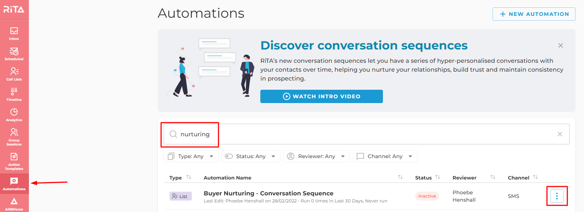Open the three-dot menu for Buyer Nurturing
584x212 pixels.
(x=557, y=196)
